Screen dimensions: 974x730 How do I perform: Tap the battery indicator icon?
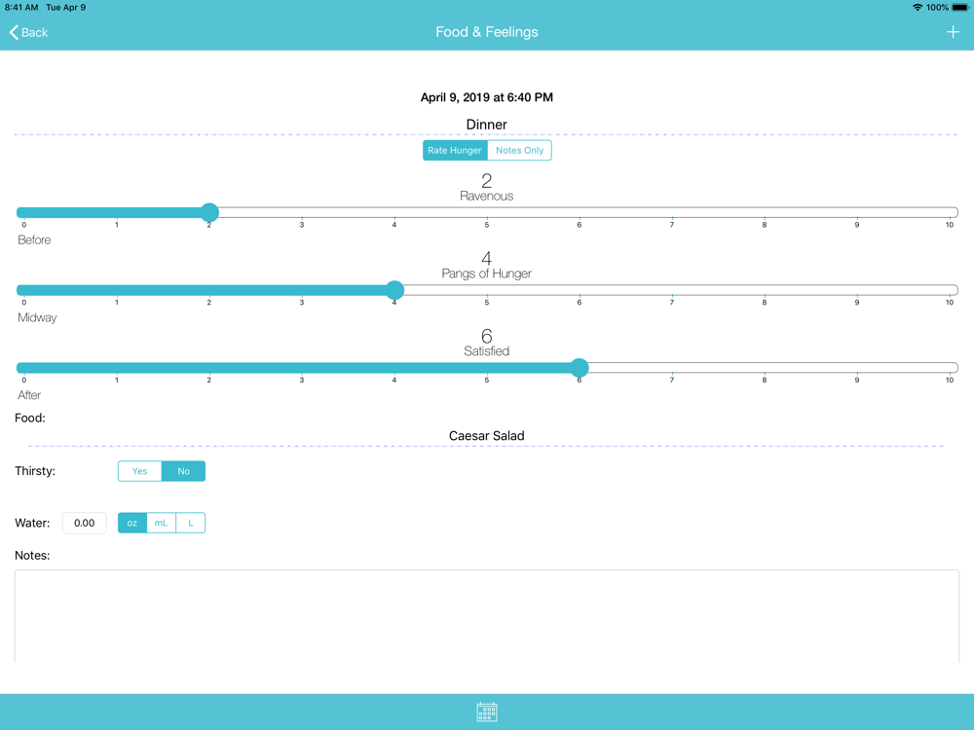(x=959, y=8)
